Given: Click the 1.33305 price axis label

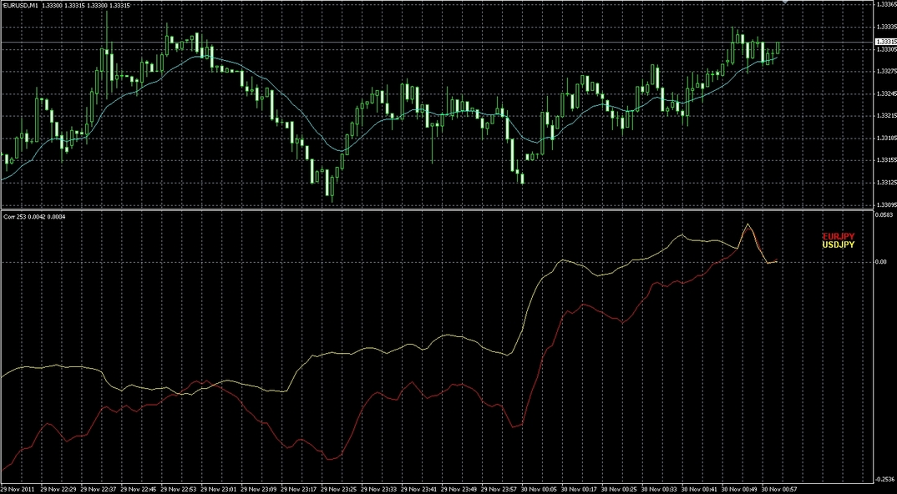Looking at the screenshot, I should pos(885,49).
